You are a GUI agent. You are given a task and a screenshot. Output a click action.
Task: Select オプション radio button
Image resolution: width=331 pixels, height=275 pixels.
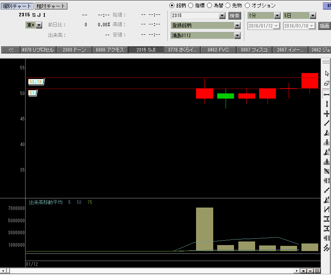tap(247, 6)
